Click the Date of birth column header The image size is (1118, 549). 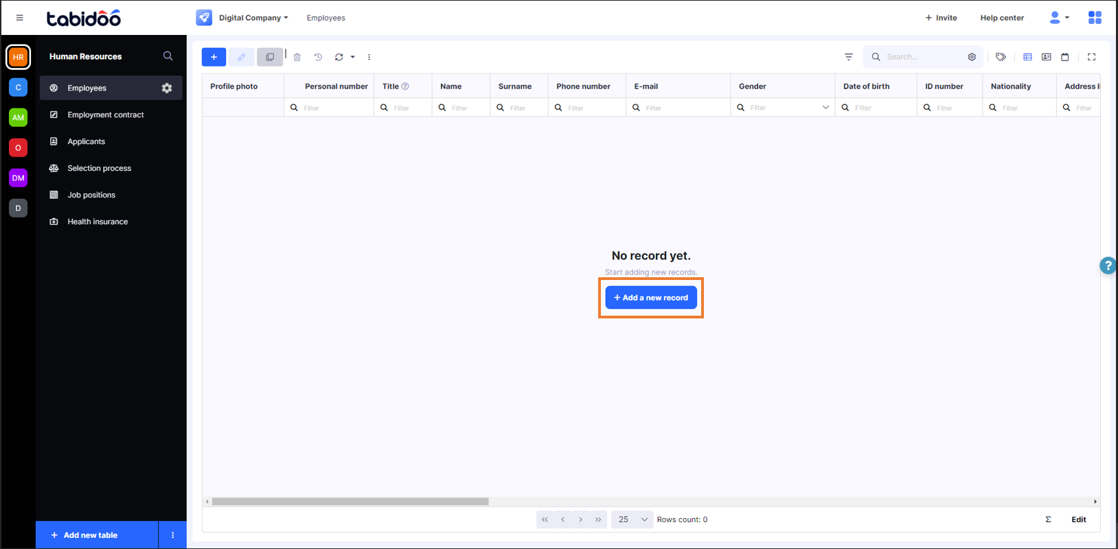click(x=866, y=86)
